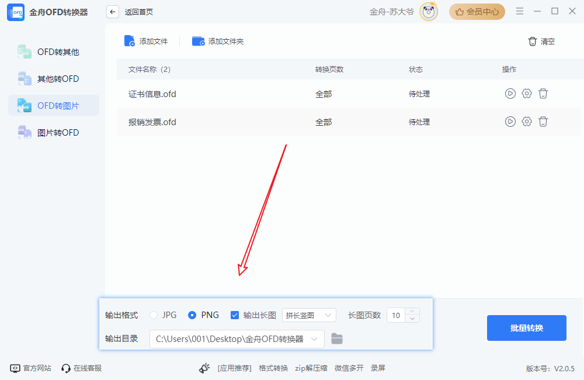Screen dimensions: 584x380
Task: Click the 转换页数 column header
Action: click(329, 70)
